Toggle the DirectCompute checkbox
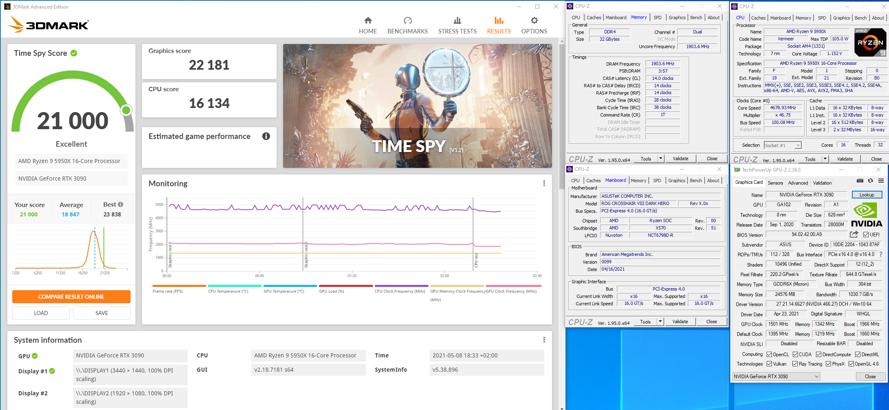 818,355
